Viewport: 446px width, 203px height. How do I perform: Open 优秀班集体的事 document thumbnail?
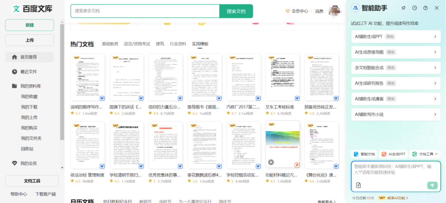click(x=166, y=145)
